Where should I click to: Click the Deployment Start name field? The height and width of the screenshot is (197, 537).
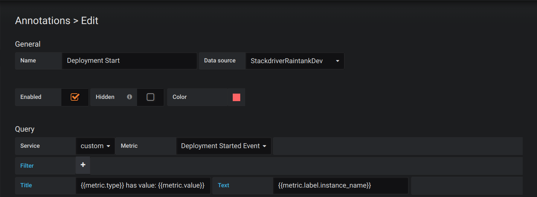click(129, 61)
